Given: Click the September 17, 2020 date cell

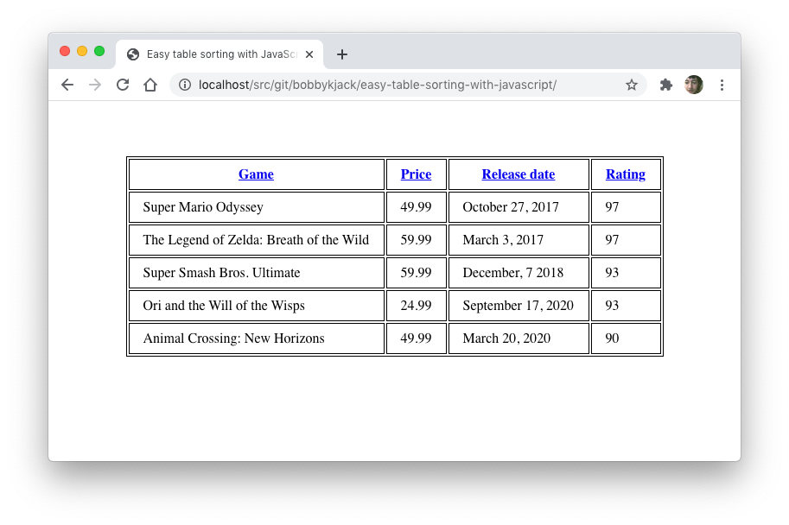Looking at the screenshot, I should [519, 306].
